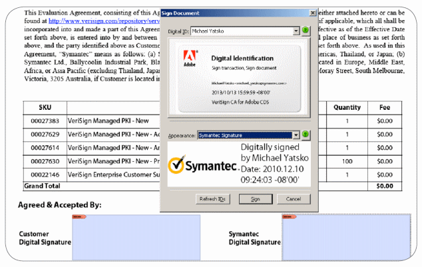Click 'VeriSign Enterprise Customer Su' row text

(114, 174)
